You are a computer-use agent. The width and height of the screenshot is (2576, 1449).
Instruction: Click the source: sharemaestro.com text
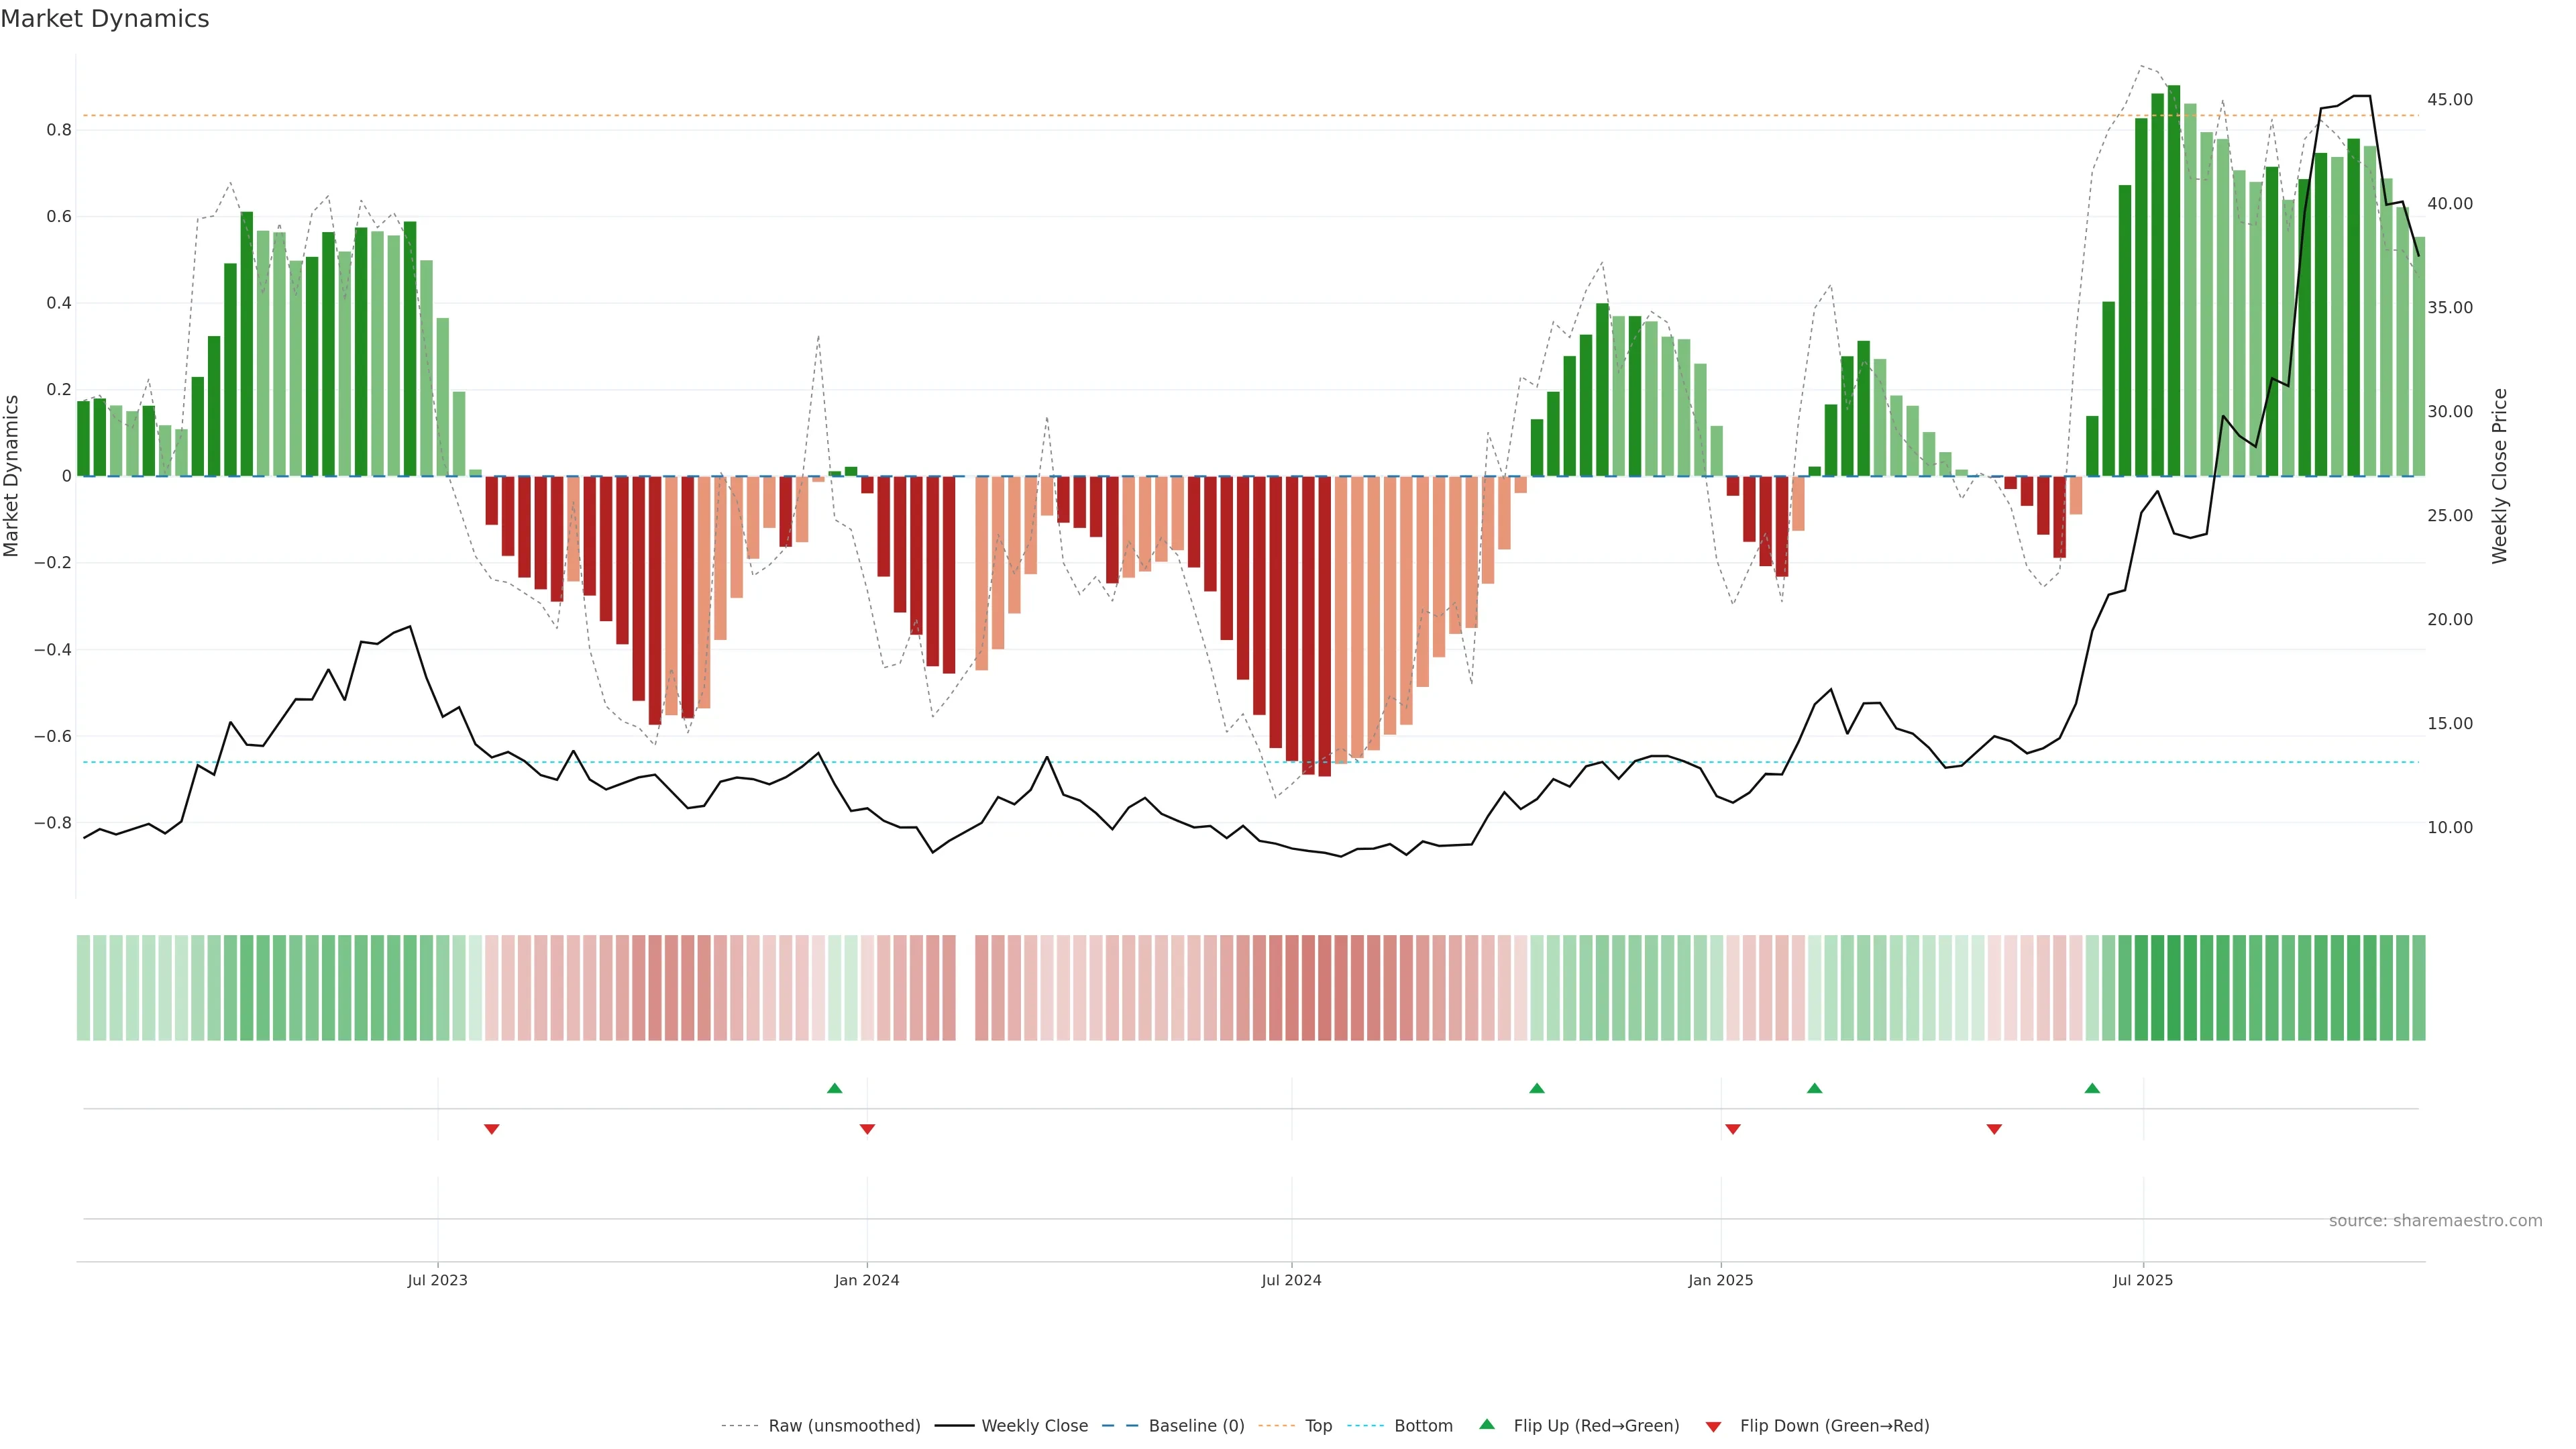[x=2435, y=1221]
